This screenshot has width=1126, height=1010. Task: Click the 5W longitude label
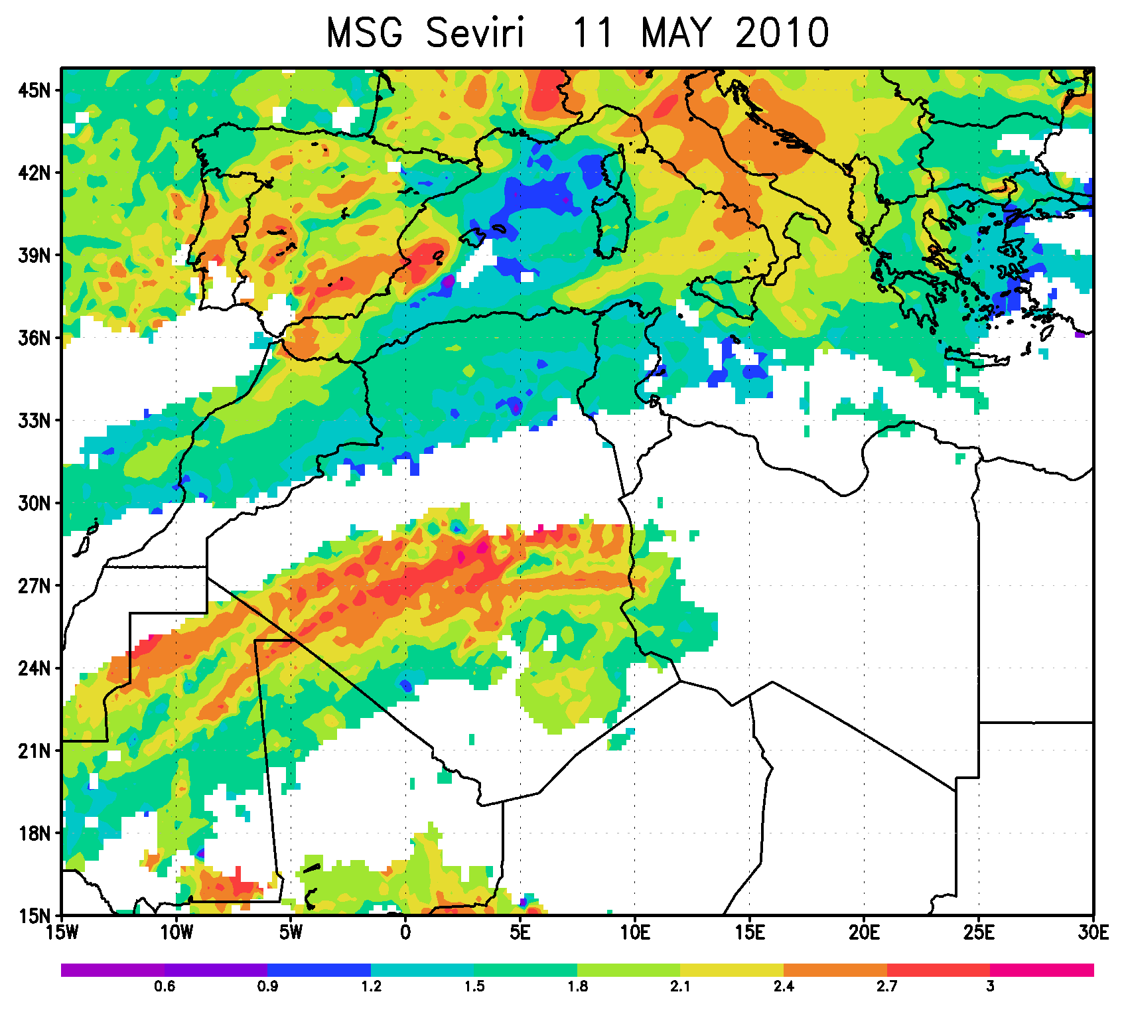coord(291,933)
